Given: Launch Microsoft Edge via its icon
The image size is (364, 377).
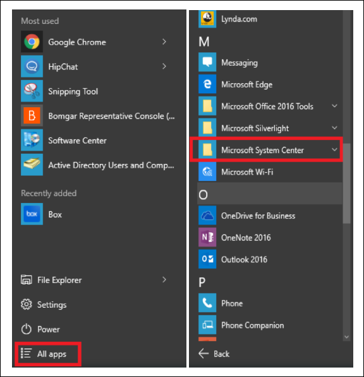Looking at the screenshot, I should pos(207,84).
